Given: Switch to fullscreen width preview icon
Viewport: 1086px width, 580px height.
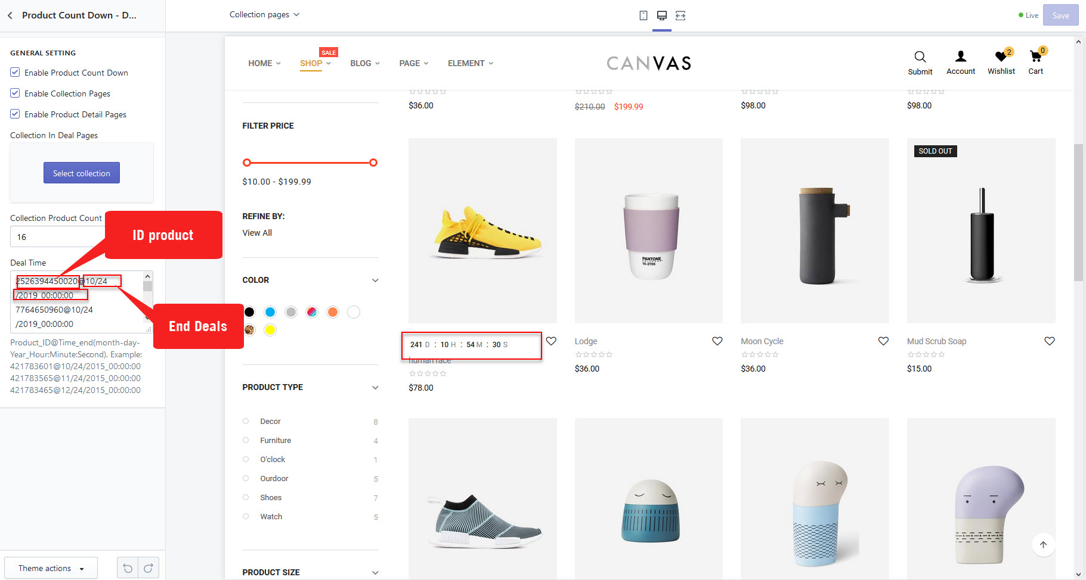Looking at the screenshot, I should [x=680, y=15].
